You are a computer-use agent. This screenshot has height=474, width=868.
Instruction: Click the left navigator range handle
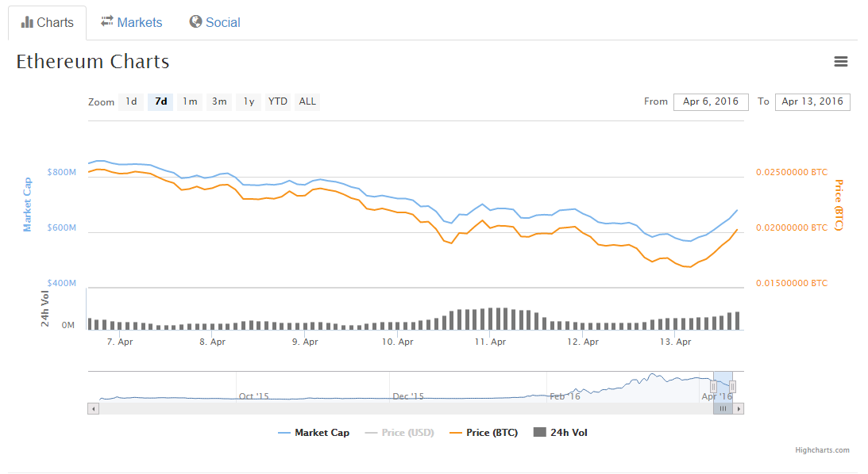713,386
